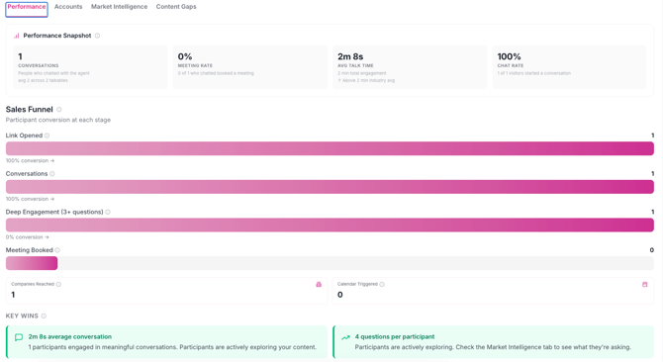Click the Performance Snapshot bar chart icon
This screenshot has width=663, height=362.
(16, 36)
